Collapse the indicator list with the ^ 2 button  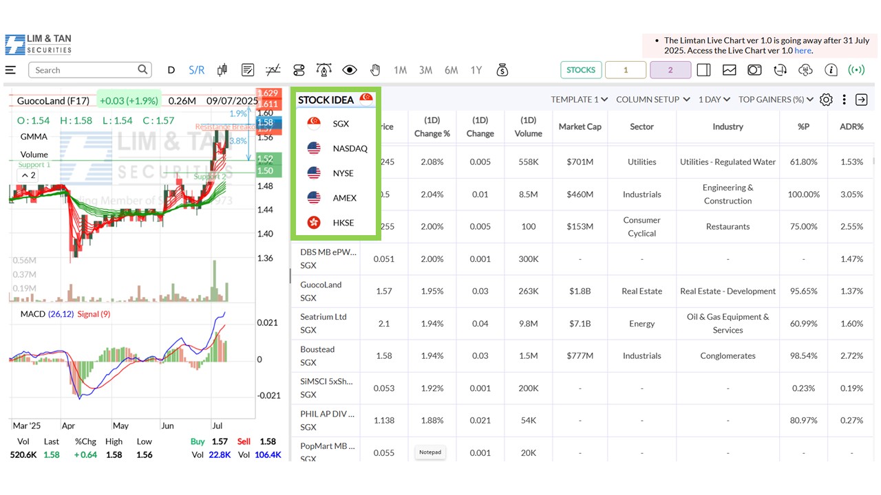point(28,175)
